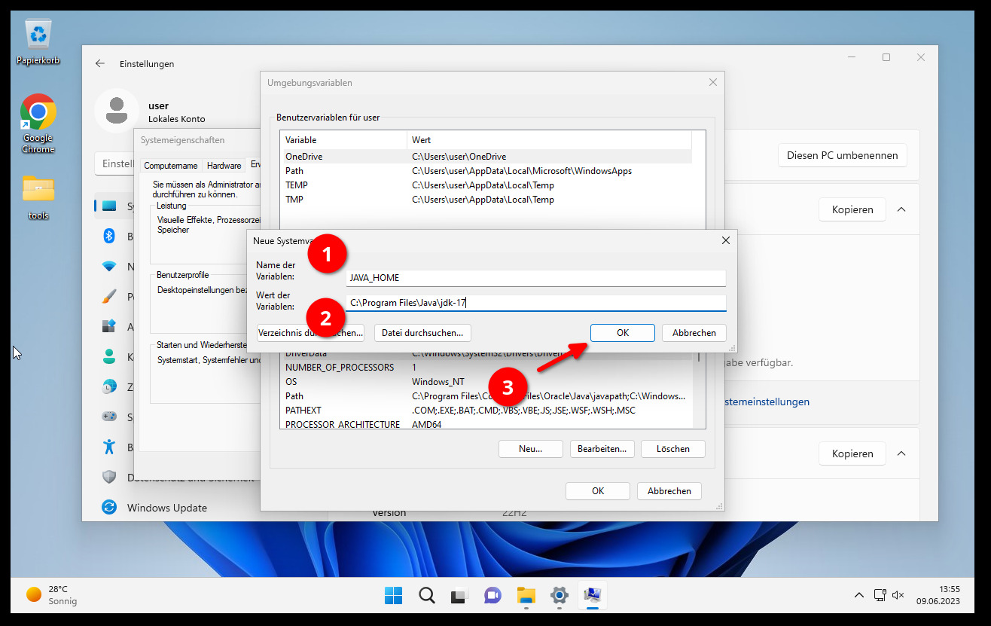This screenshot has height=626, width=991.
Task: Click Neu... under system variables
Action: pyautogui.click(x=531, y=448)
